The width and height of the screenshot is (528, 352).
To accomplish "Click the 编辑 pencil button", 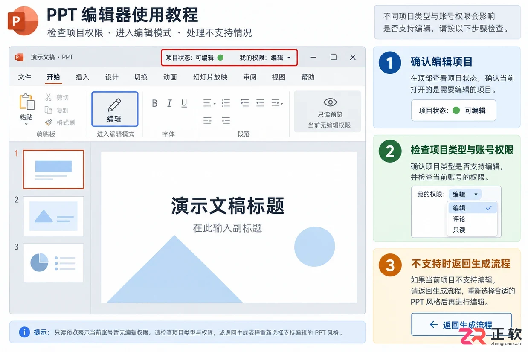I will click(115, 109).
